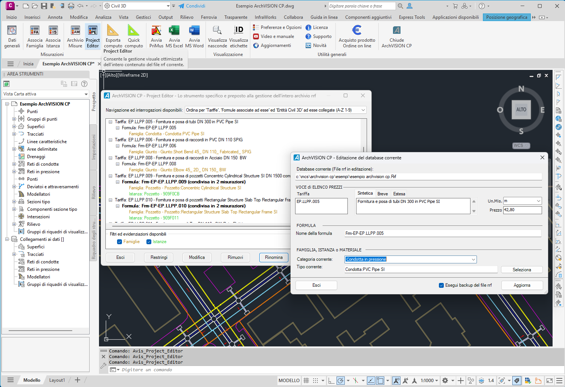The width and height of the screenshot is (565, 387).
Task: Open Novità item
Action: coord(316,45)
